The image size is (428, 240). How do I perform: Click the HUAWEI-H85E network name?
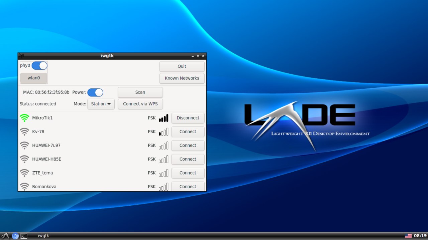coord(46,159)
